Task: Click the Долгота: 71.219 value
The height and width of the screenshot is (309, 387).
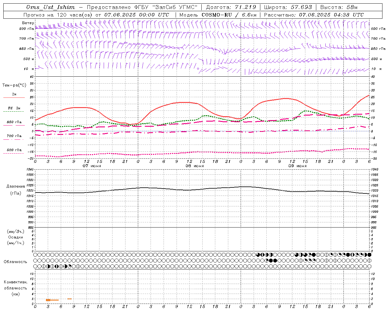Action: [231, 7]
